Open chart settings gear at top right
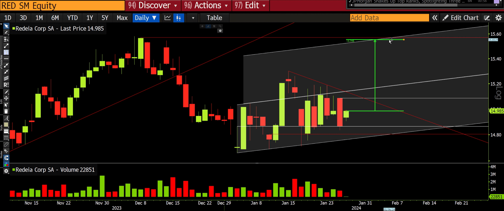 (498, 18)
